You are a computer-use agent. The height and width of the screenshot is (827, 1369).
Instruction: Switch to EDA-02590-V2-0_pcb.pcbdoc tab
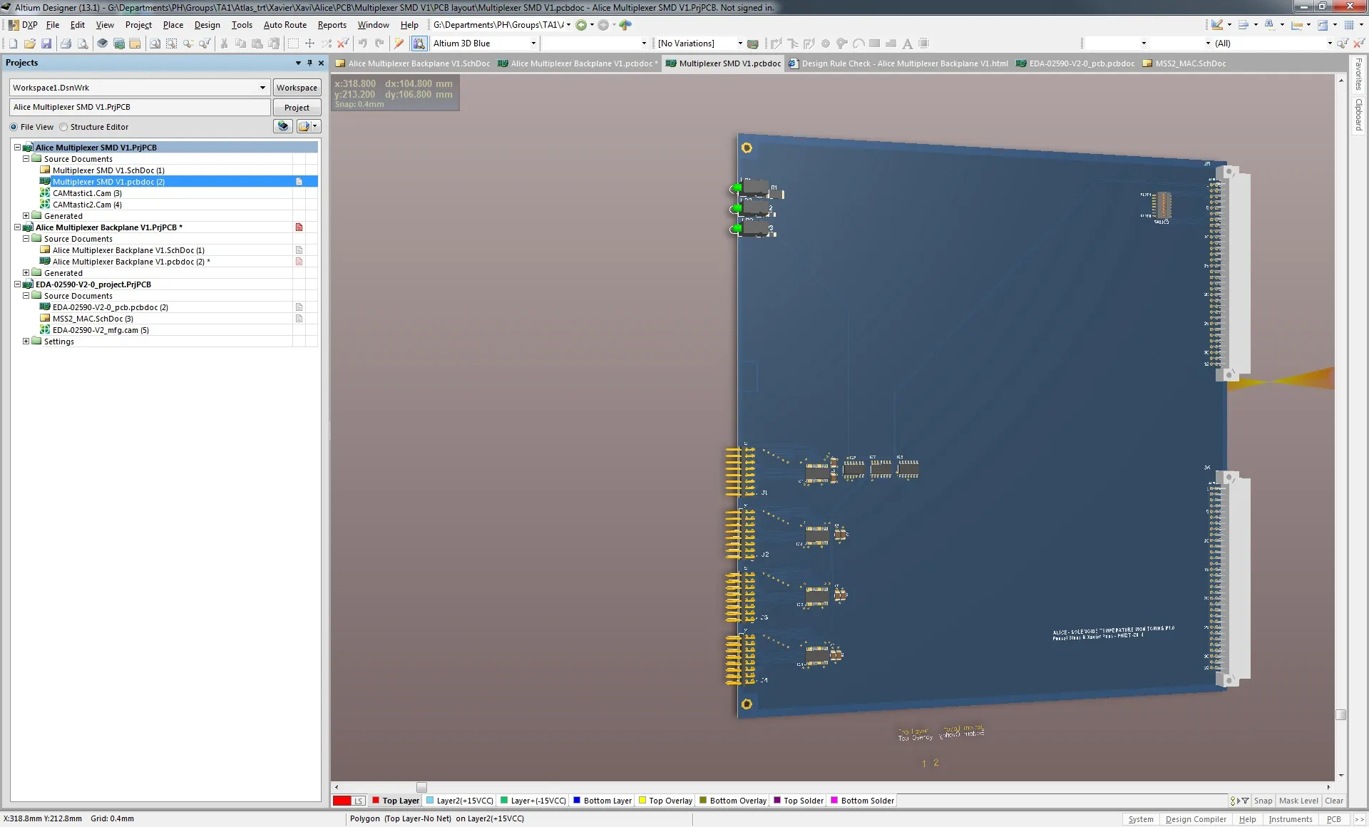click(x=1075, y=63)
